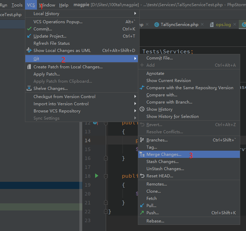Select Compare with Branch

tap(189, 102)
